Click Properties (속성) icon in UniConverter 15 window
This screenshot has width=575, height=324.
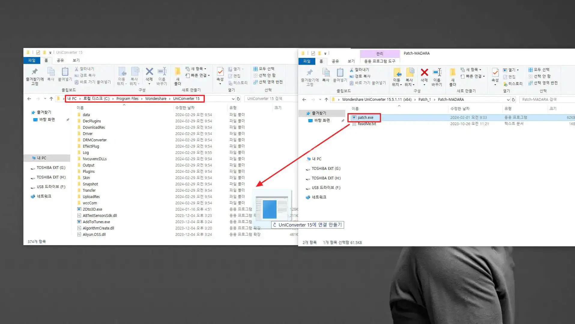220,71
